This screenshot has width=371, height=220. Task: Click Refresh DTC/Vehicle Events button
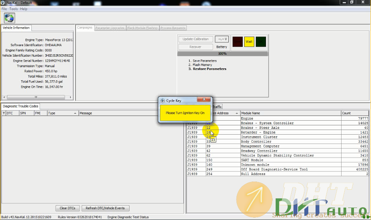pyautogui.click(x=105, y=208)
